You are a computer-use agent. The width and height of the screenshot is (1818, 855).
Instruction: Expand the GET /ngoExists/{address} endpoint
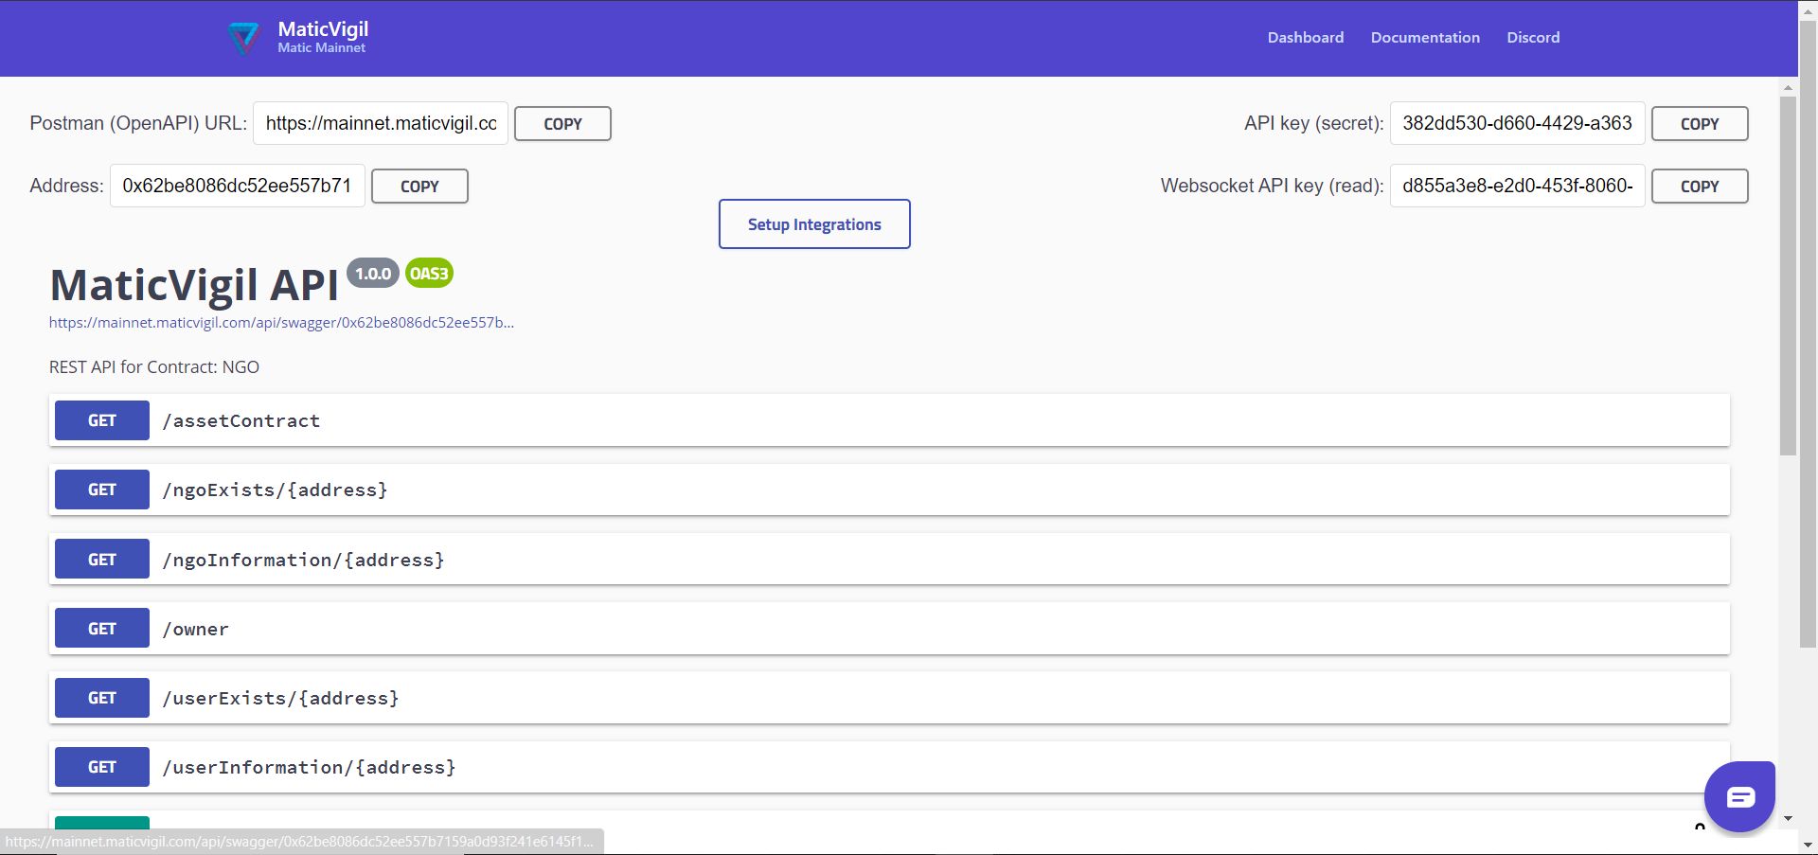point(889,490)
